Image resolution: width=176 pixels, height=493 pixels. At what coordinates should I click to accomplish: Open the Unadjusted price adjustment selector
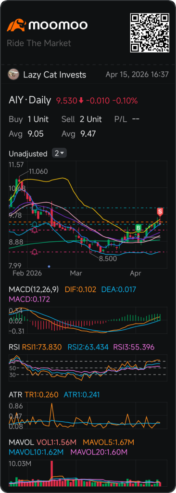click(x=28, y=154)
